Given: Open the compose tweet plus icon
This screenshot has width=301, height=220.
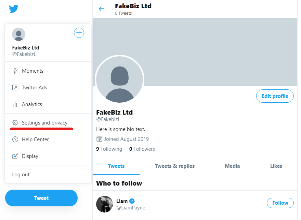Looking at the screenshot, I should [79, 33].
